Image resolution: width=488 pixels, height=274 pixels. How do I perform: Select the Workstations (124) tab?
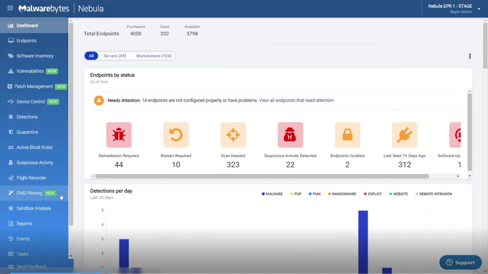154,56
